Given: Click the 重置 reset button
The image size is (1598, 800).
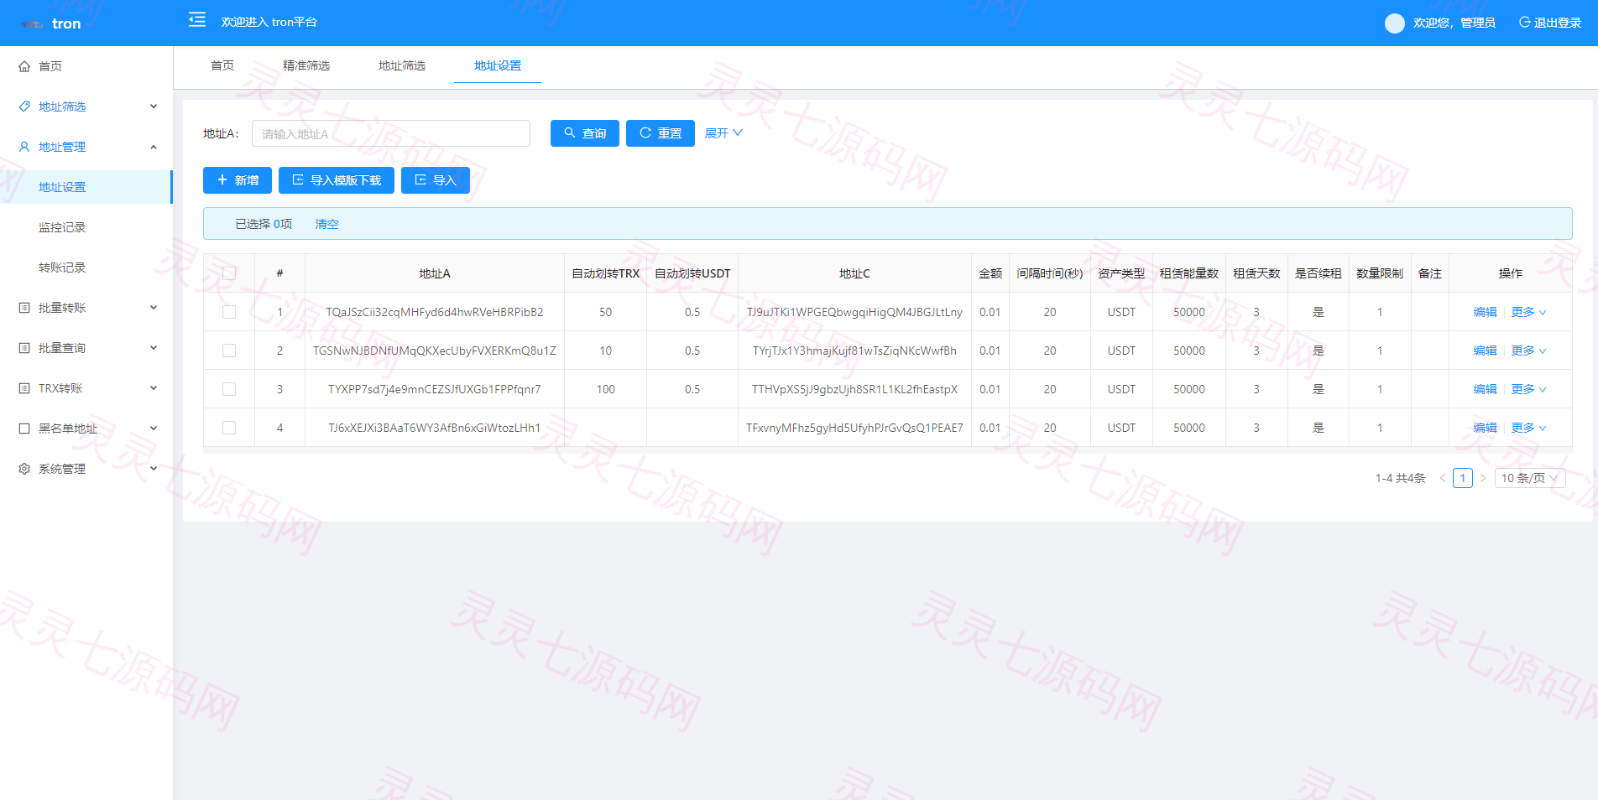Looking at the screenshot, I should tap(661, 133).
